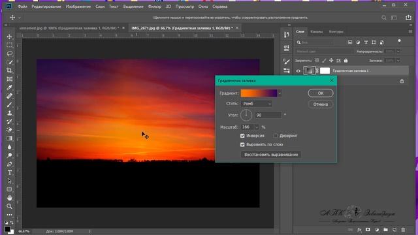Select the Gradient tool in the toolbox
418x235 pixels.
9,138
